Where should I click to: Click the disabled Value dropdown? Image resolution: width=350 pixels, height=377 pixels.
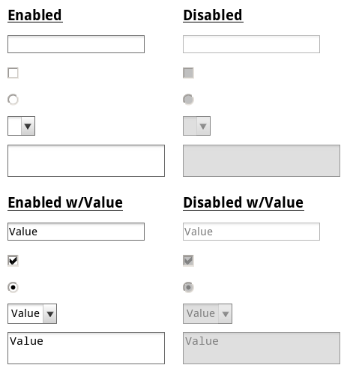pos(208,313)
